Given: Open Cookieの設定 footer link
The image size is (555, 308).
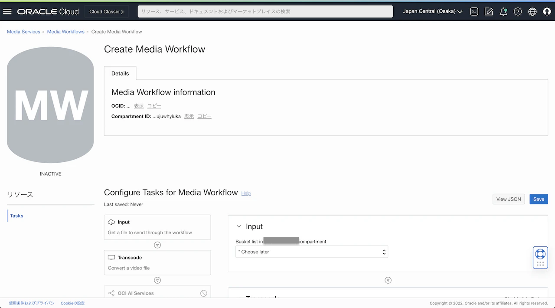Looking at the screenshot, I should pos(72,303).
